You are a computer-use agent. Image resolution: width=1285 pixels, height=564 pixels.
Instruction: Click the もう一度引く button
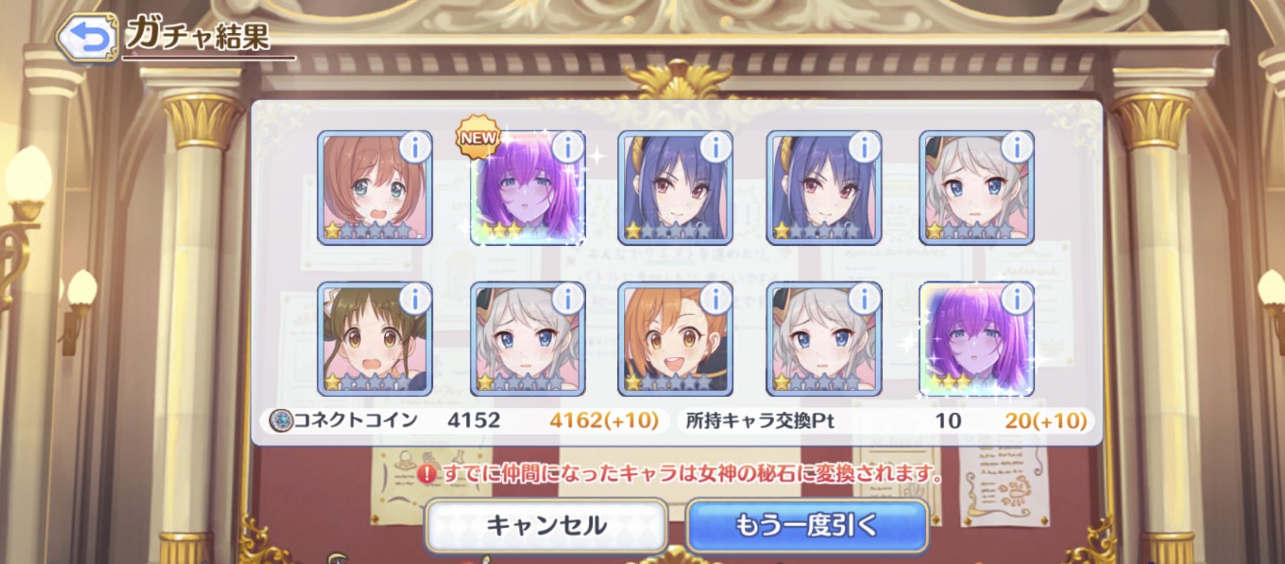click(x=807, y=525)
